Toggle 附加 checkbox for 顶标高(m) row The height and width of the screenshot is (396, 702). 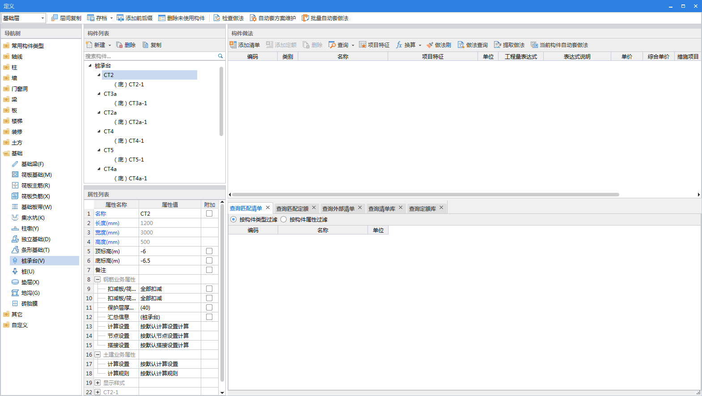tap(209, 251)
